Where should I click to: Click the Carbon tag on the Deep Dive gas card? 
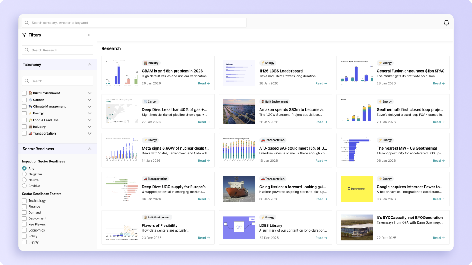click(x=150, y=102)
